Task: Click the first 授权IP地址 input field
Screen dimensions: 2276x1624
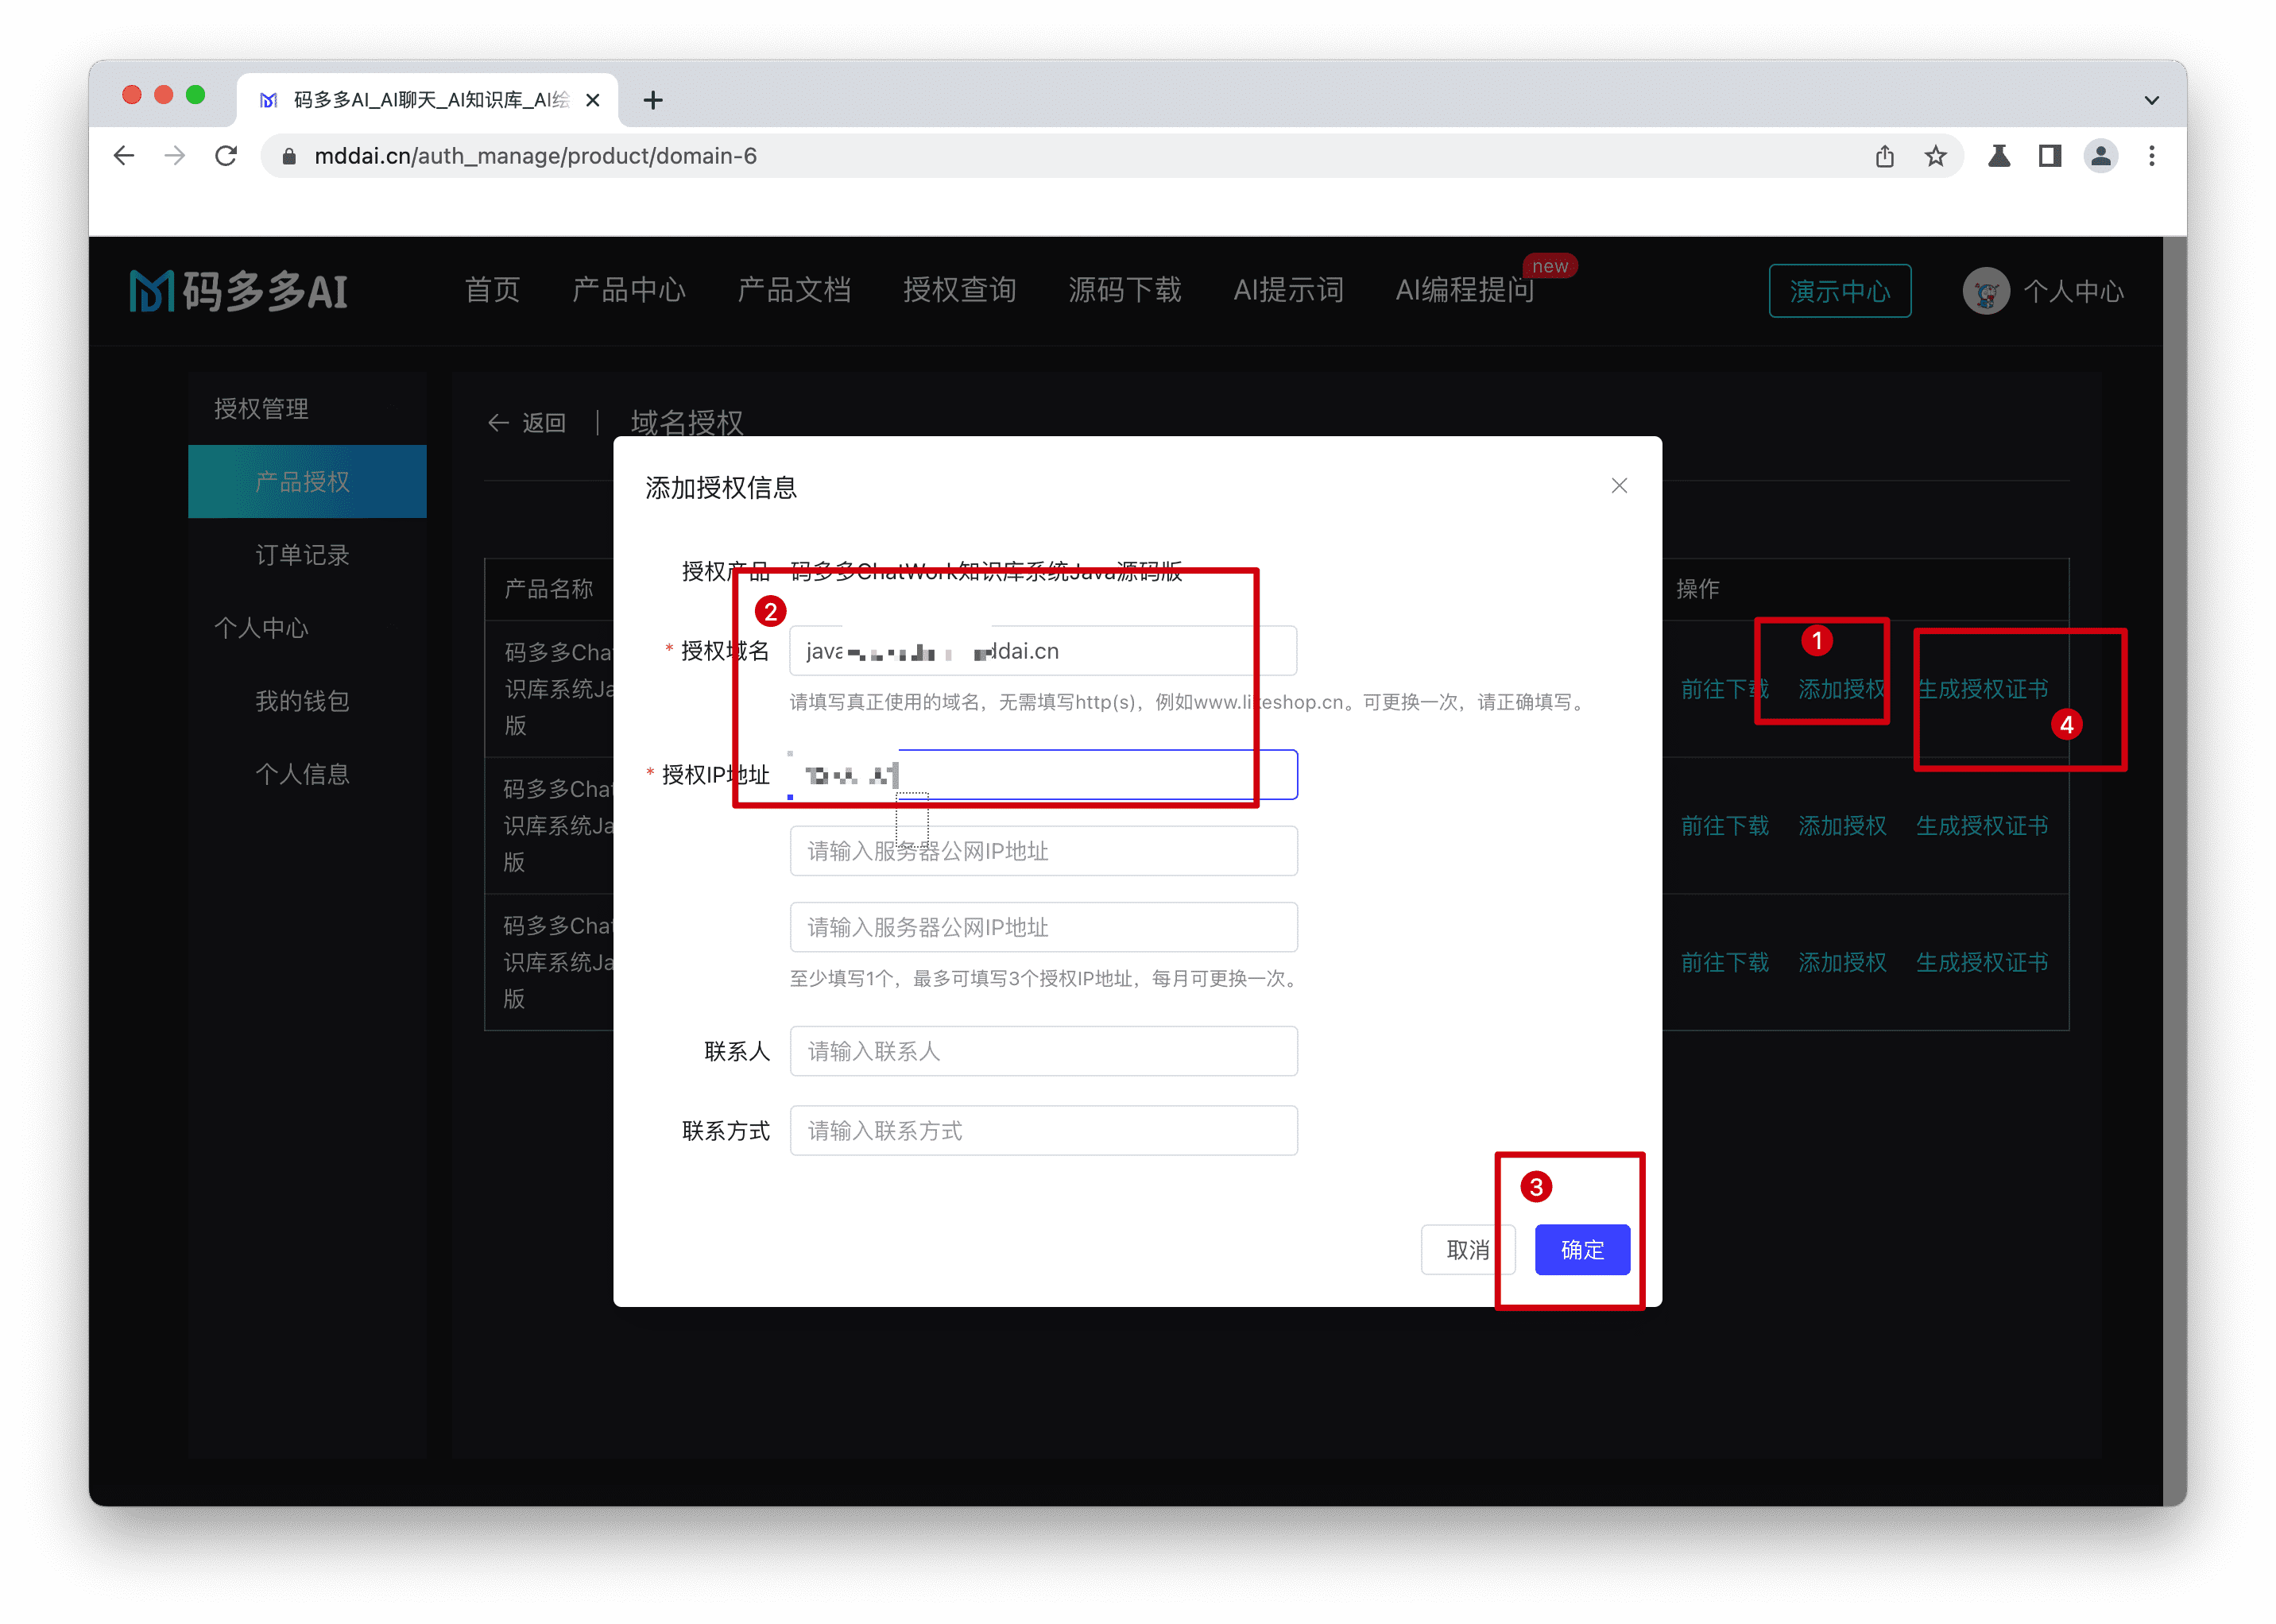Action: click(x=1043, y=775)
